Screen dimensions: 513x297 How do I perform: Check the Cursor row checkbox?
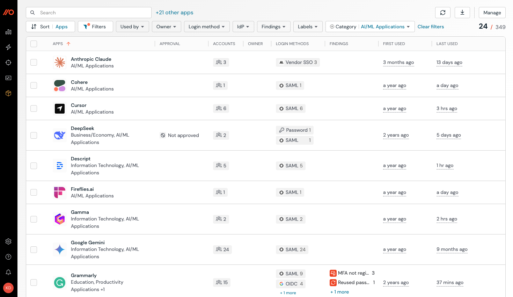point(34,108)
